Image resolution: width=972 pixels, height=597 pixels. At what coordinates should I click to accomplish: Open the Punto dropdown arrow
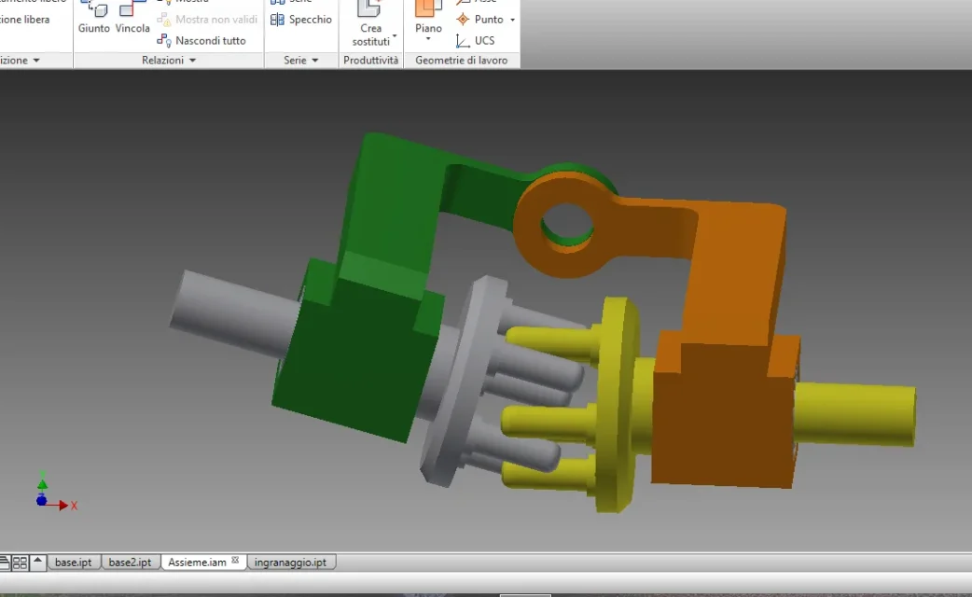tap(513, 20)
